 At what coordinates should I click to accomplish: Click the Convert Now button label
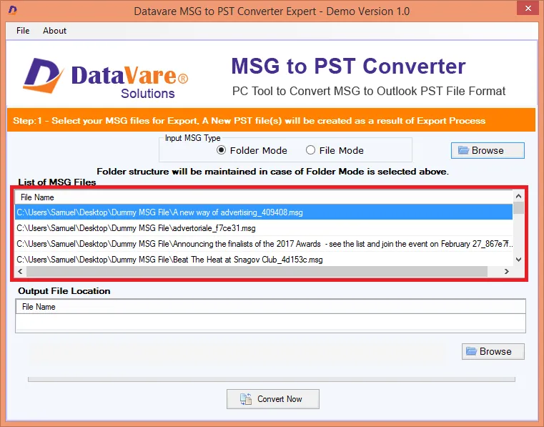click(x=280, y=399)
